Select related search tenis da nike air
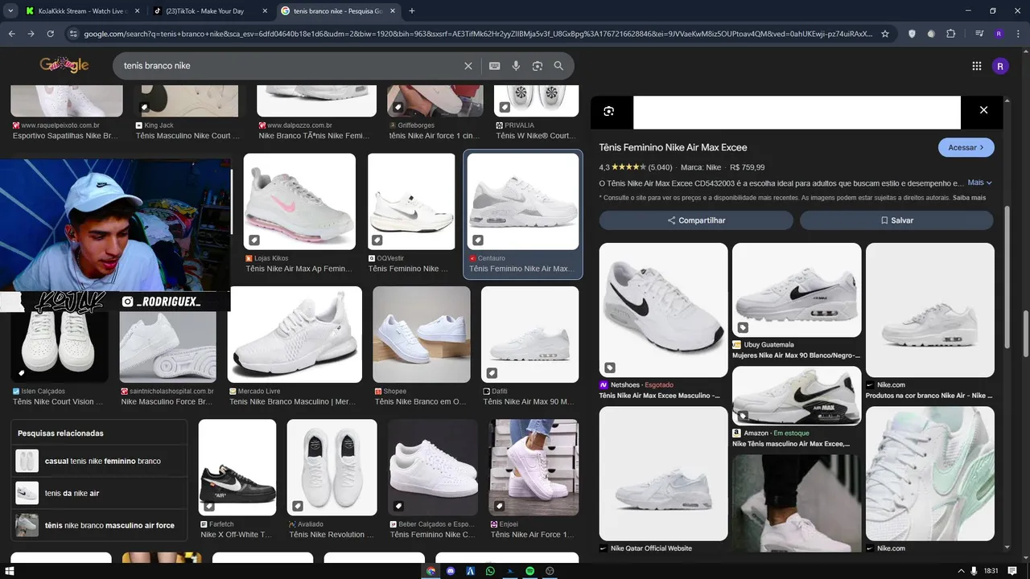Screen dimensions: 1030x579 99,493
